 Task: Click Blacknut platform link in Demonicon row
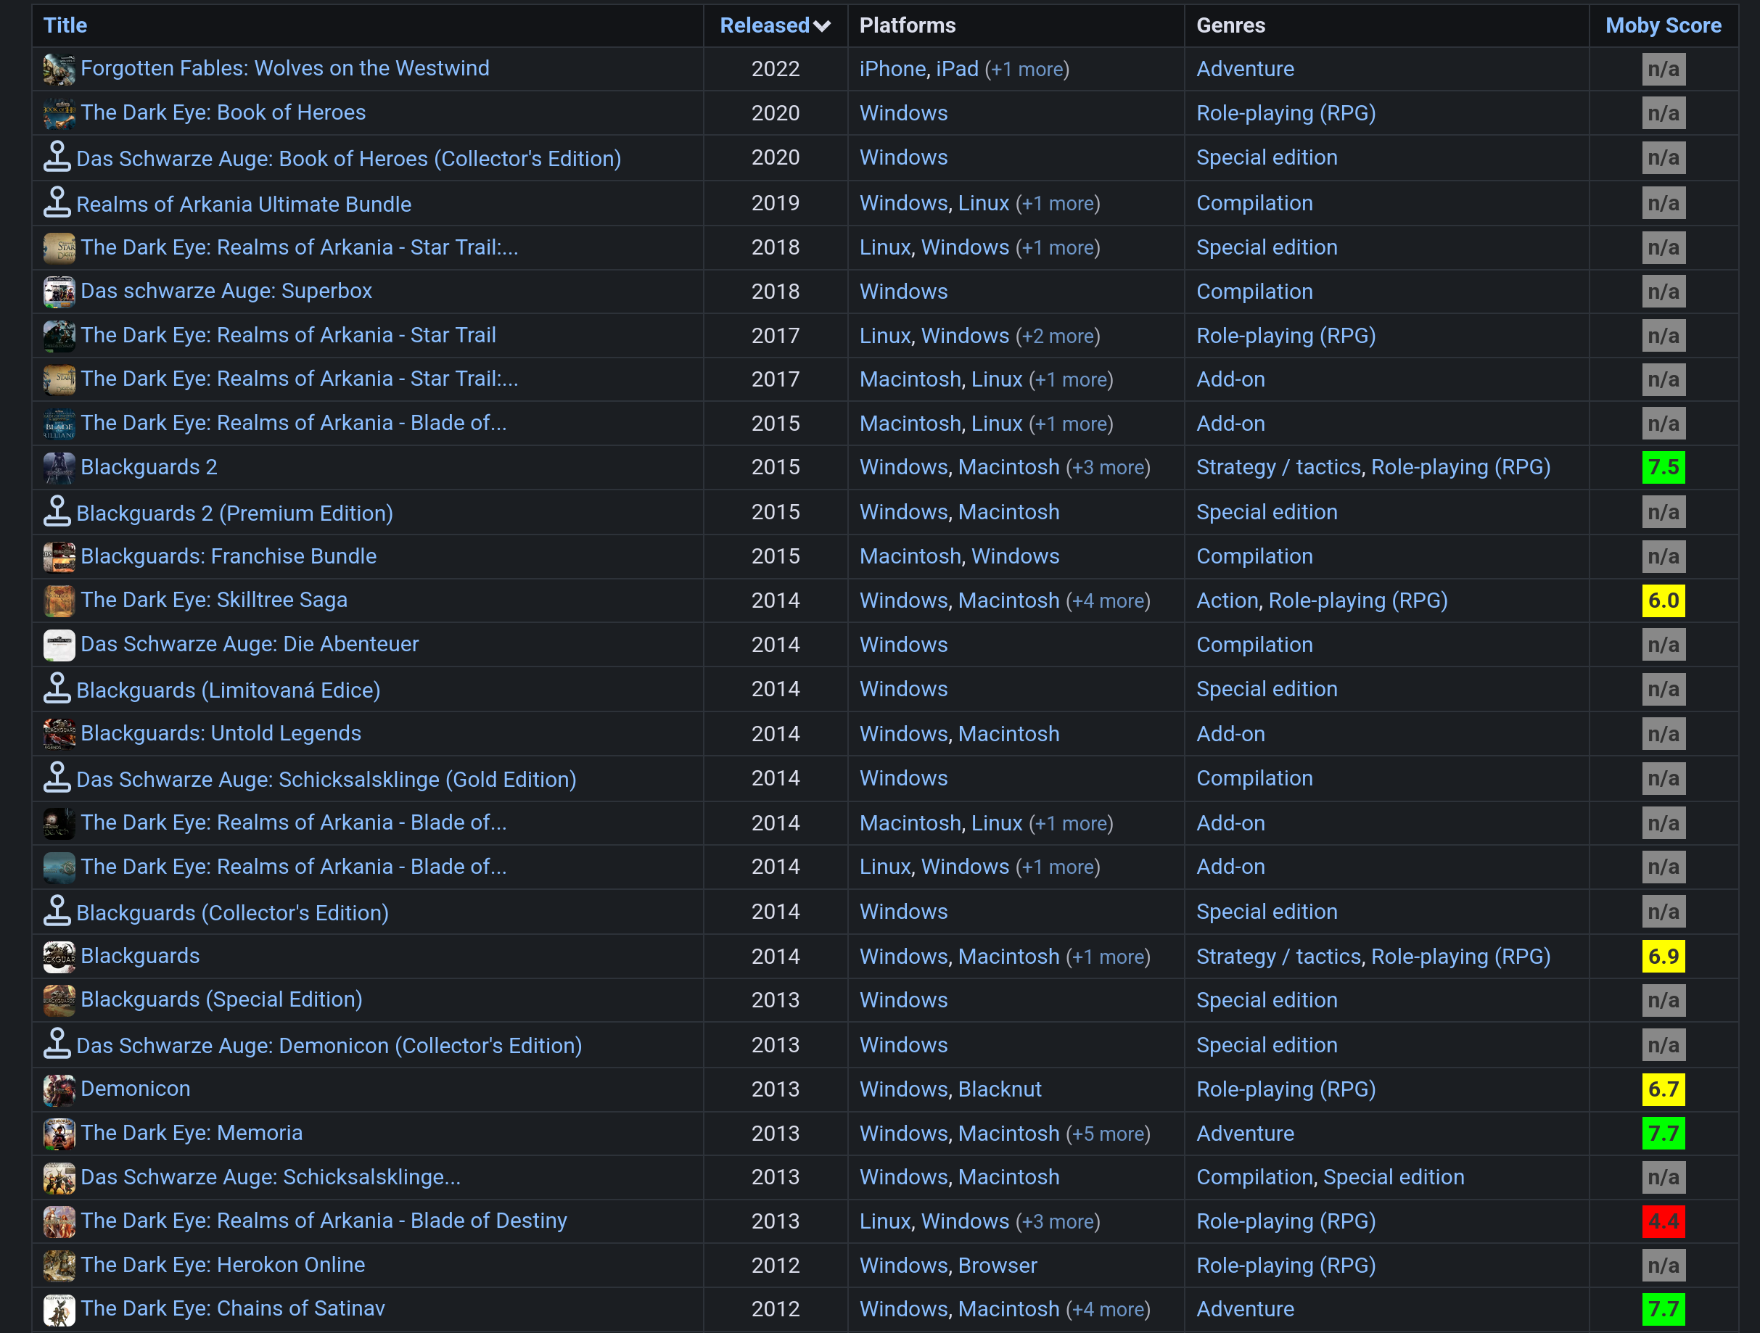(1000, 1089)
